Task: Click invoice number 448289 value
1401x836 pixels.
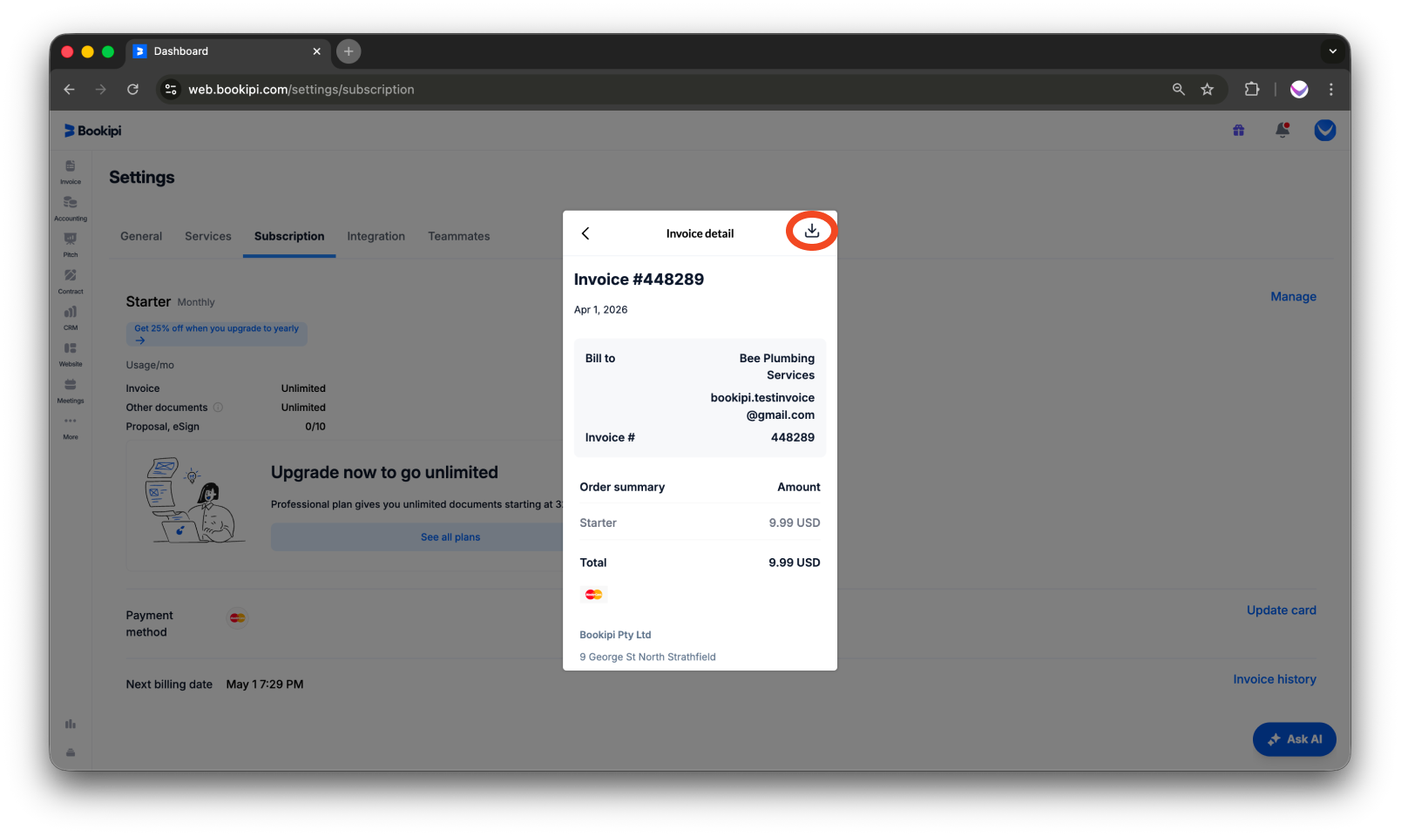Action: tap(793, 438)
